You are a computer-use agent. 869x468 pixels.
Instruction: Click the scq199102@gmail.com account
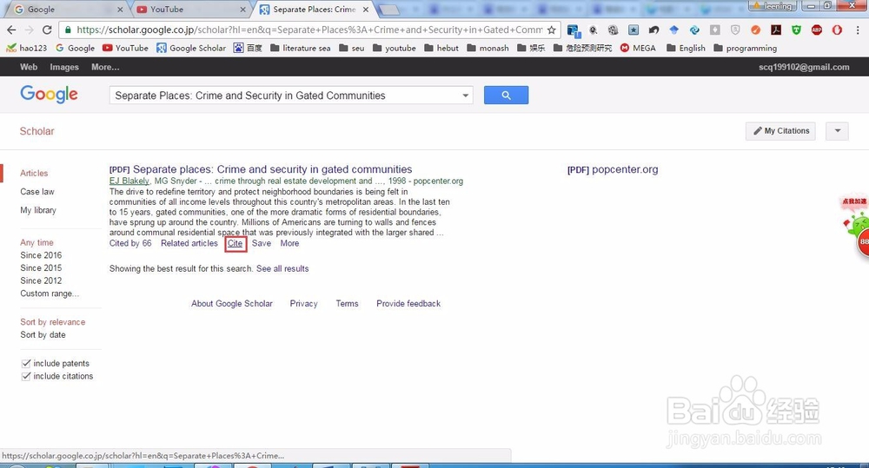[x=804, y=67]
